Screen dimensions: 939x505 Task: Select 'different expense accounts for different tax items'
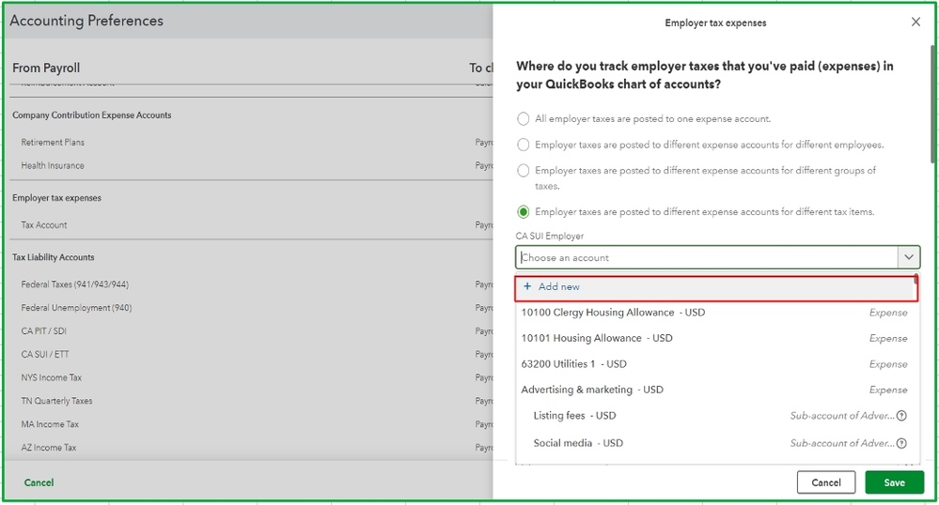click(x=524, y=212)
